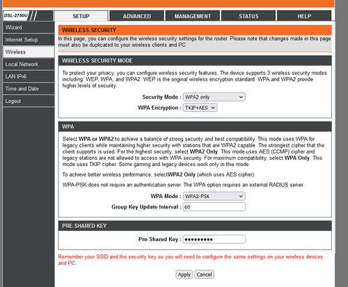This screenshot has height=287, width=348.
Task: Click the WPA-PSK authentication server note
Action: (183, 185)
